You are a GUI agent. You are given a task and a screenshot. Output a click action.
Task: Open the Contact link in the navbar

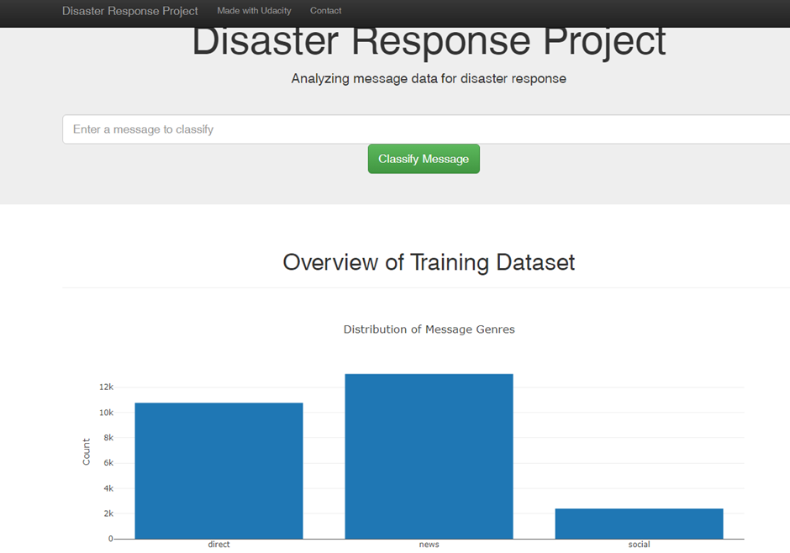(x=325, y=11)
